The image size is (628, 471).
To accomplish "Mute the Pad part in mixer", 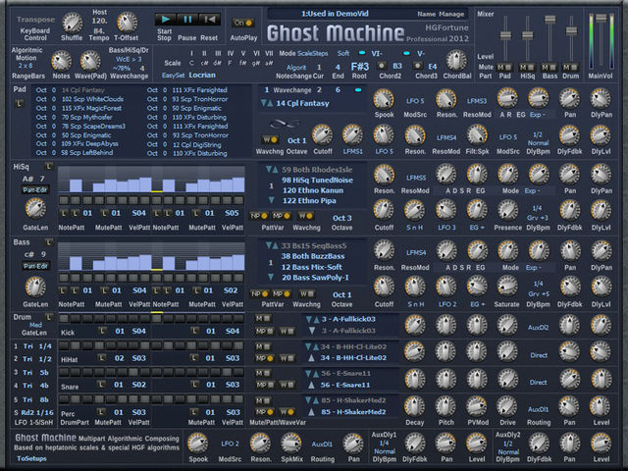I will pos(504,67).
